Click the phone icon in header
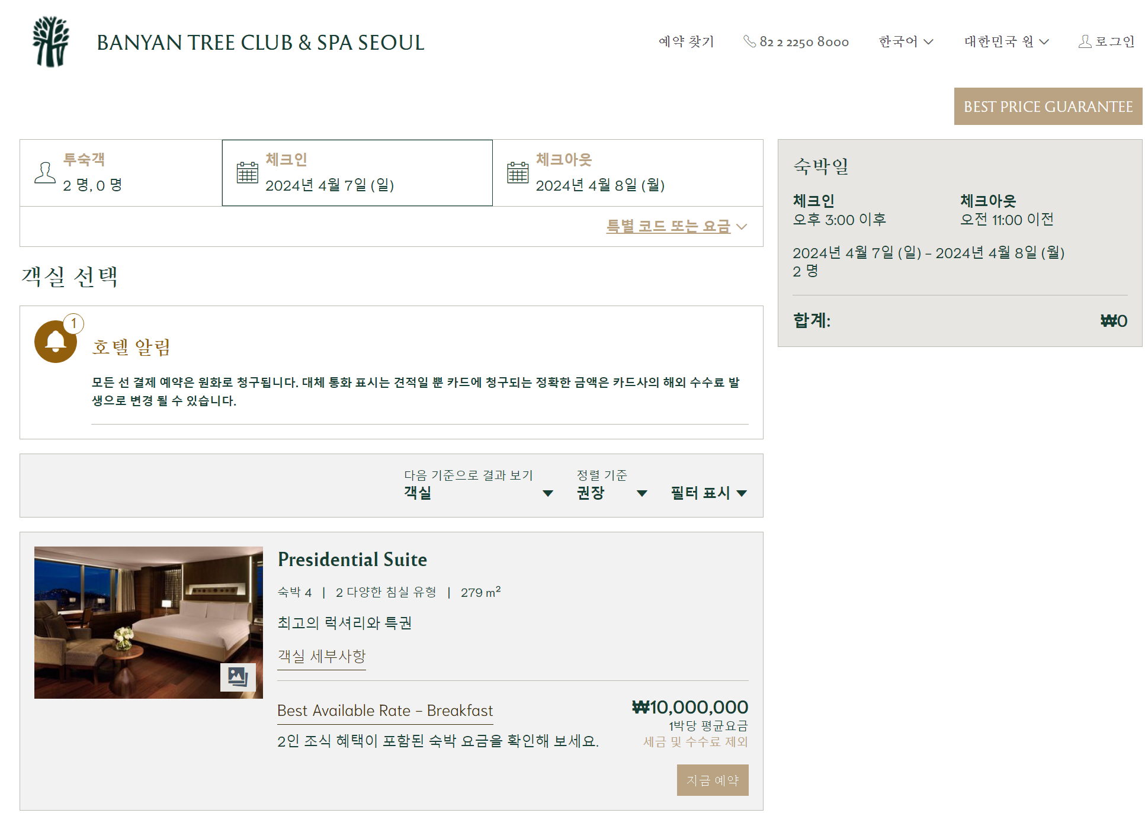This screenshot has height=813, width=1145. tap(749, 41)
